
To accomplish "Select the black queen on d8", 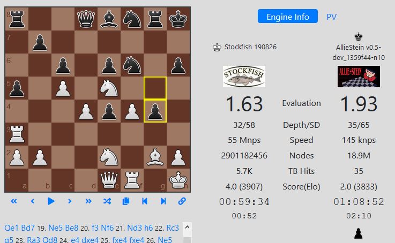I will 86,19.
